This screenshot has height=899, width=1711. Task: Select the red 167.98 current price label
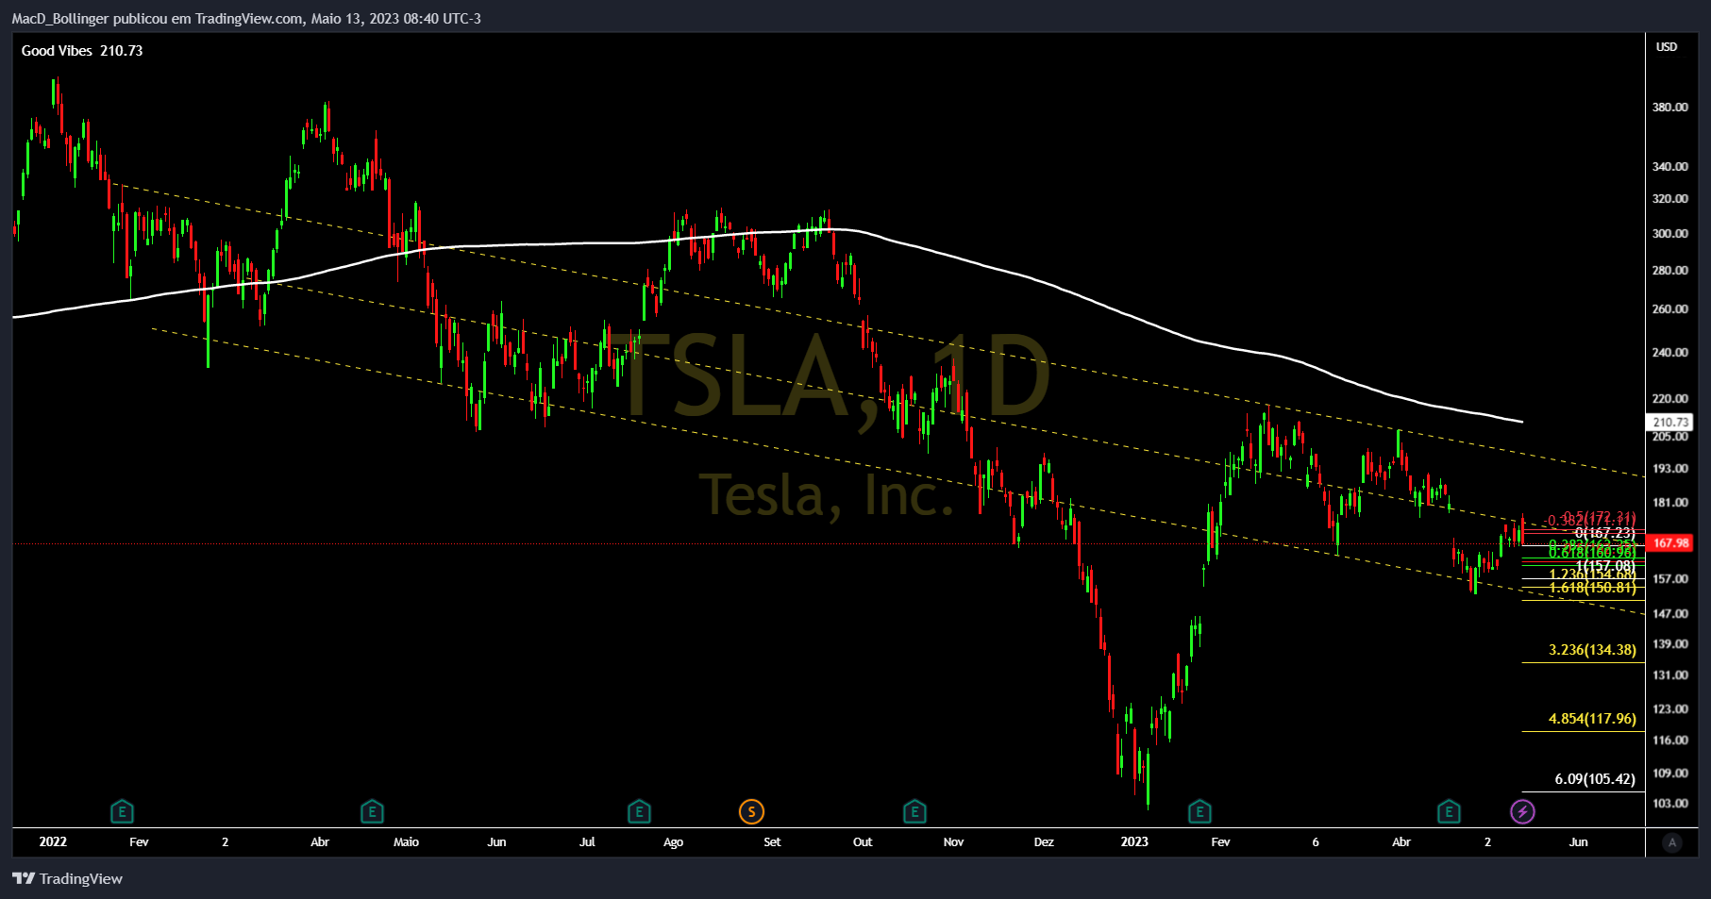(1669, 542)
